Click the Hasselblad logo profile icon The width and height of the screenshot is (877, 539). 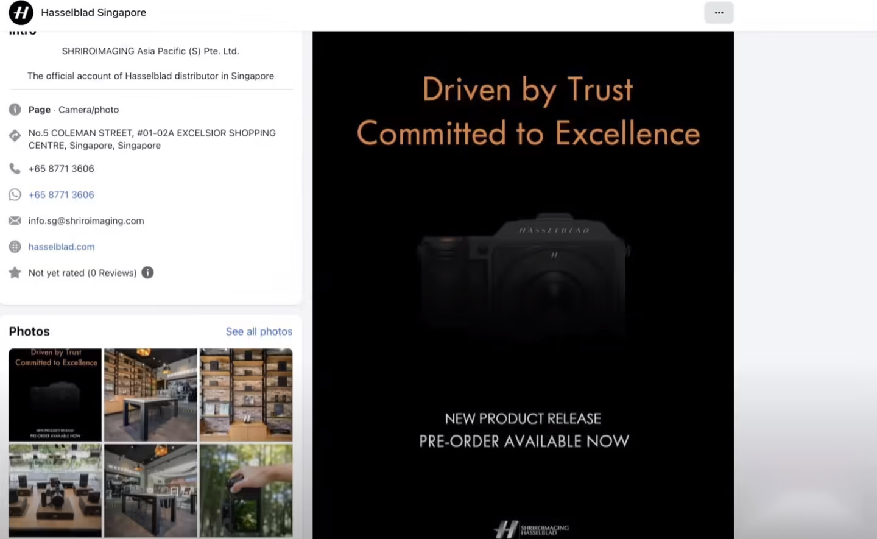21,12
